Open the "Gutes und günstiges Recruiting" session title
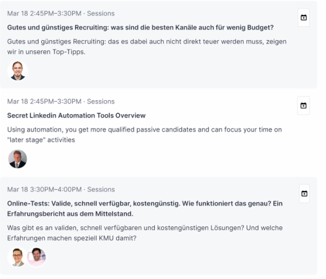Viewport: 326px width, 279px height. pos(140,27)
